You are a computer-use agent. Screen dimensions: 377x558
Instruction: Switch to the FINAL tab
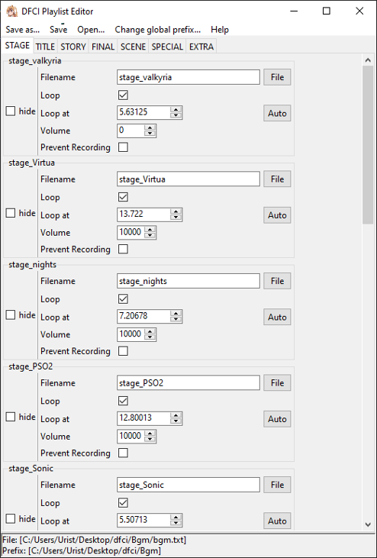(103, 47)
